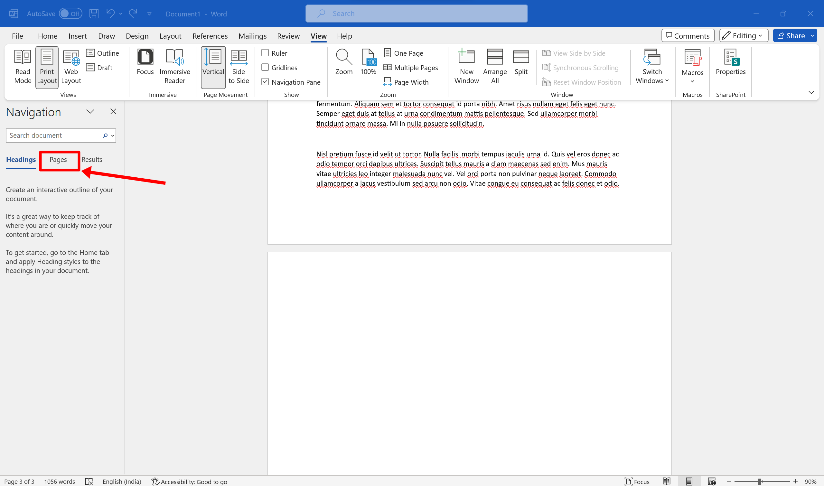Viewport: 824px width, 486px height.
Task: Open the Immersive Reader
Action: pyautogui.click(x=175, y=67)
